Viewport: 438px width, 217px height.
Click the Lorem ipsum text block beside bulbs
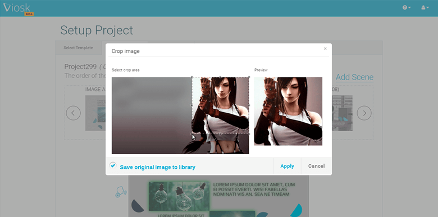(x=254, y=190)
